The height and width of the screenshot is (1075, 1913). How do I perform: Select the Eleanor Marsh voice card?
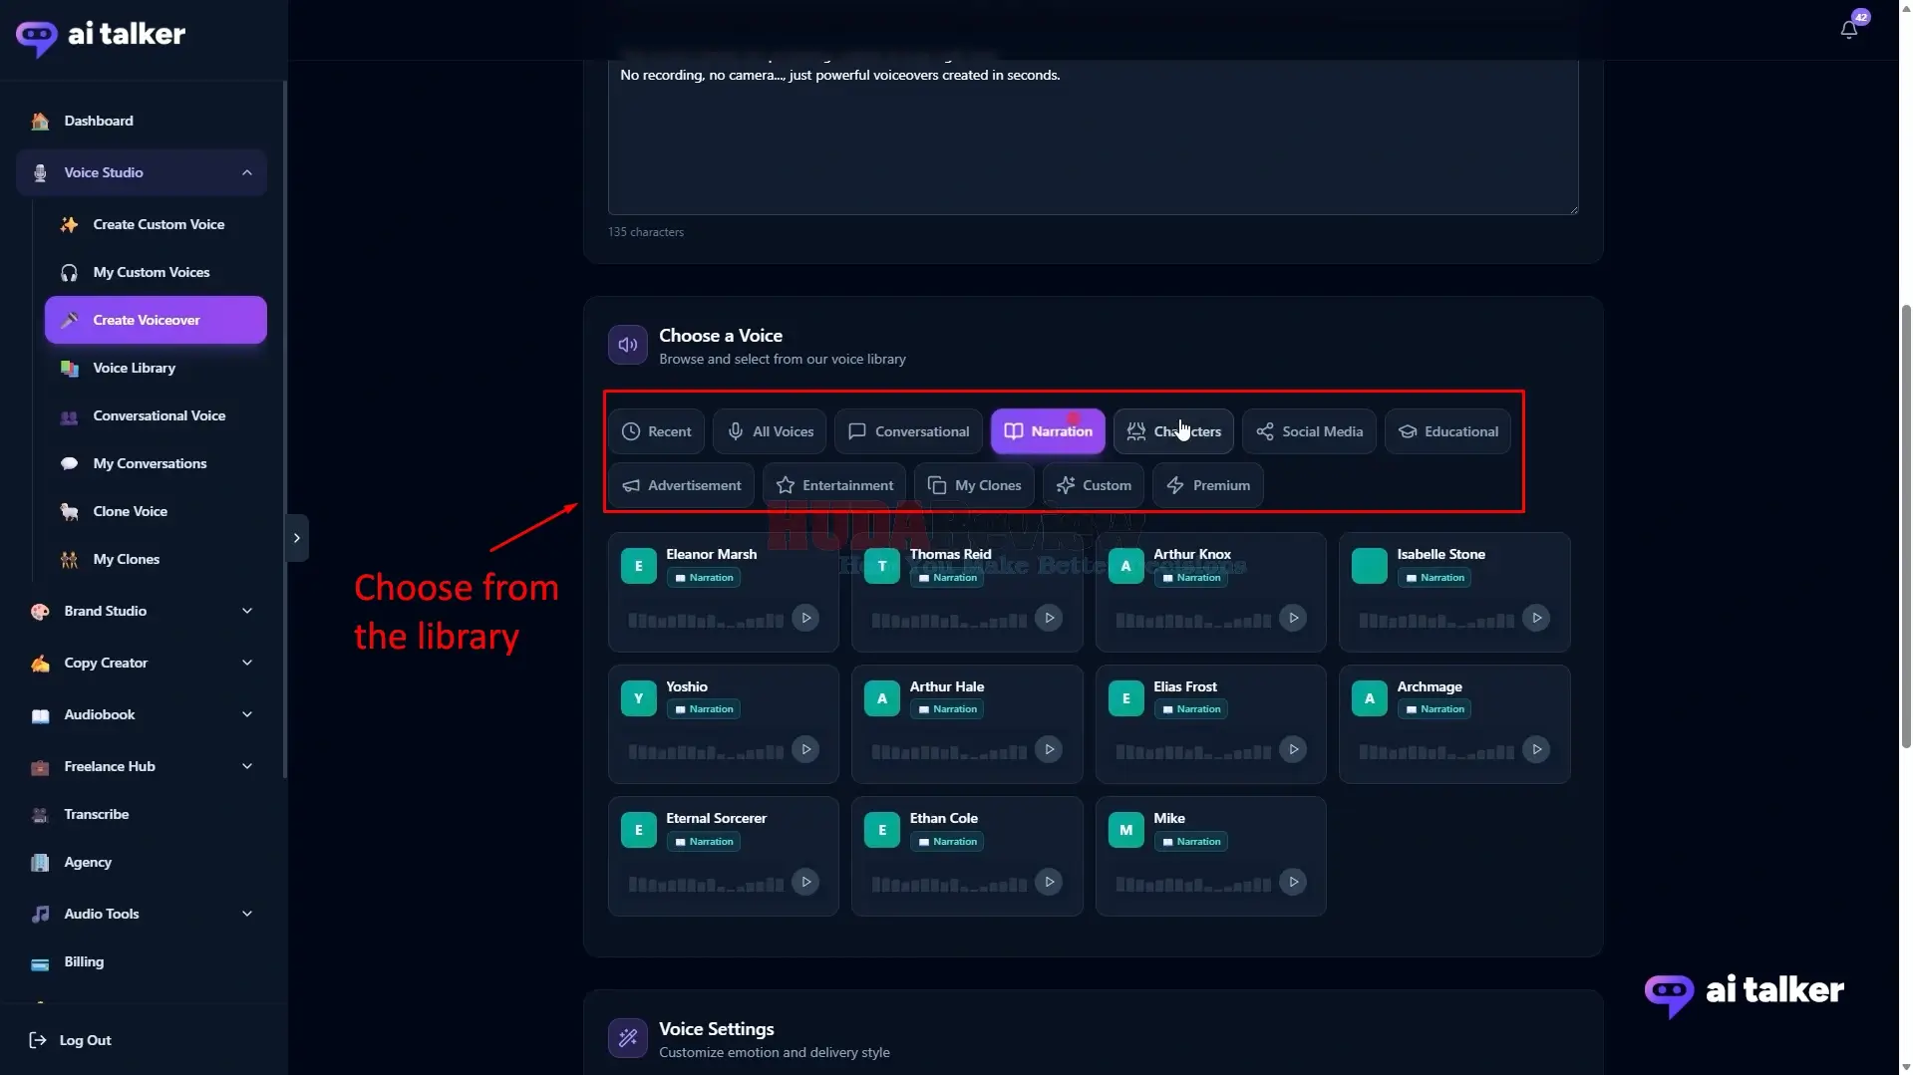pos(724,592)
